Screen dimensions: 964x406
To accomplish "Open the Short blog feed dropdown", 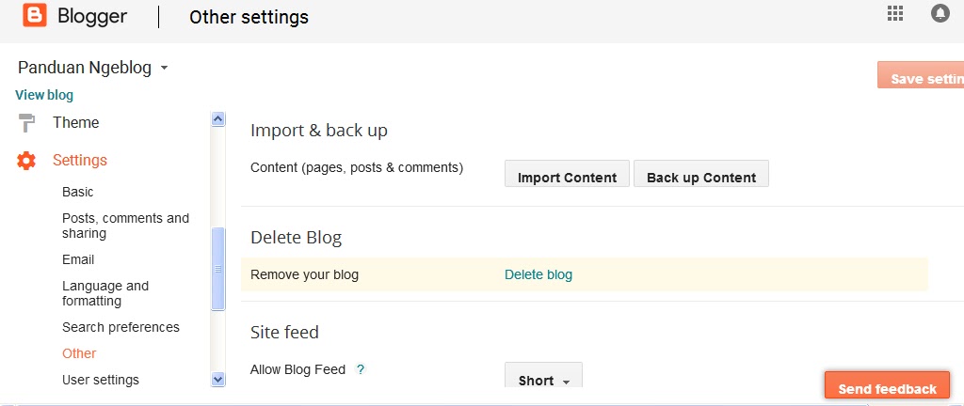I will pos(543,375).
